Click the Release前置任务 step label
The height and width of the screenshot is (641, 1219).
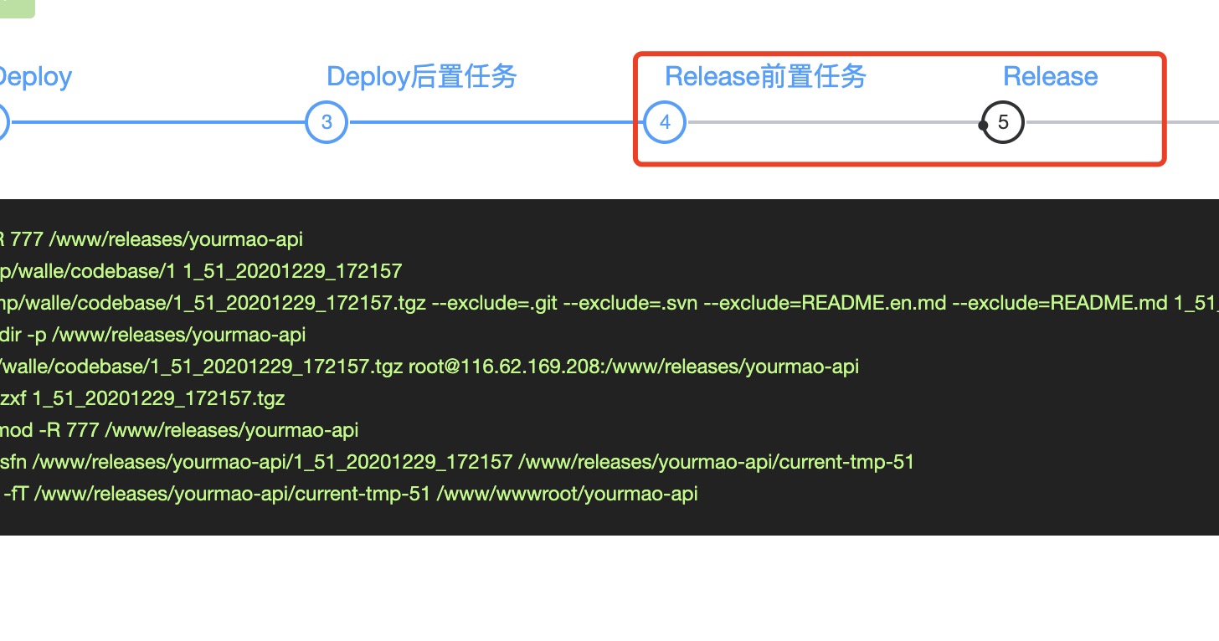764,76
